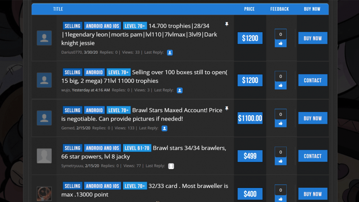Click Selling tag on 32/33 card thread
Viewport: 359px width, 202px height.
point(73,186)
